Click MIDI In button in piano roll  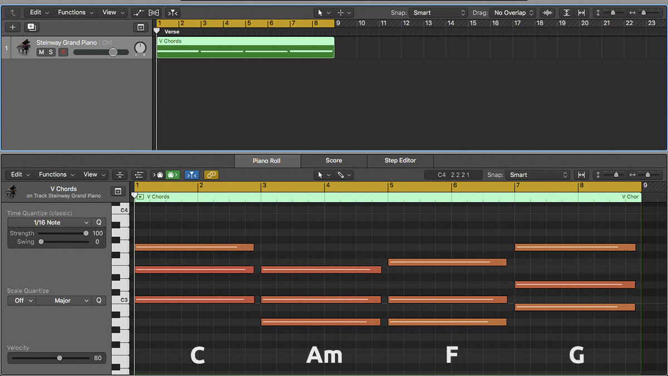pos(158,175)
